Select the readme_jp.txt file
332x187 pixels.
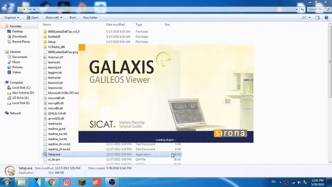click(x=57, y=129)
